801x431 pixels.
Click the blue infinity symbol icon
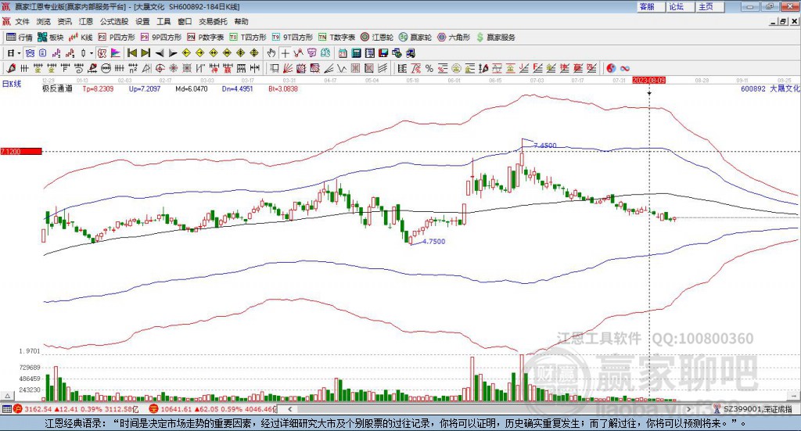[x=625, y=69]
